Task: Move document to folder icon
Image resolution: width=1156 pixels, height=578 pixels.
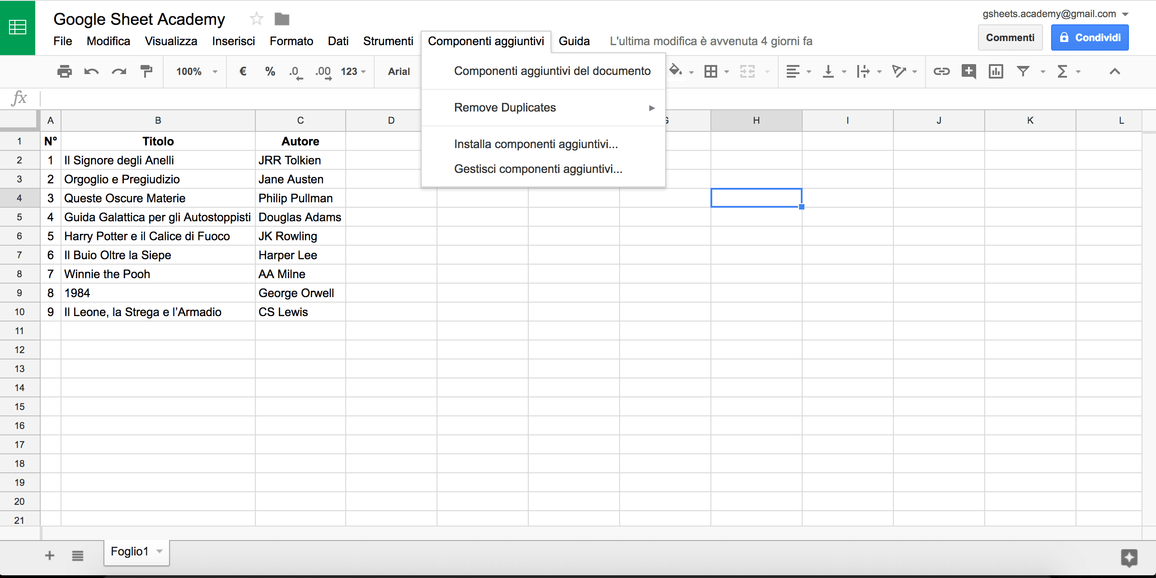Action: coord(282,19)
